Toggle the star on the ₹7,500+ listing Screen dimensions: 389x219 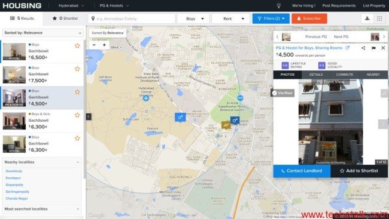tap(77, 69)
